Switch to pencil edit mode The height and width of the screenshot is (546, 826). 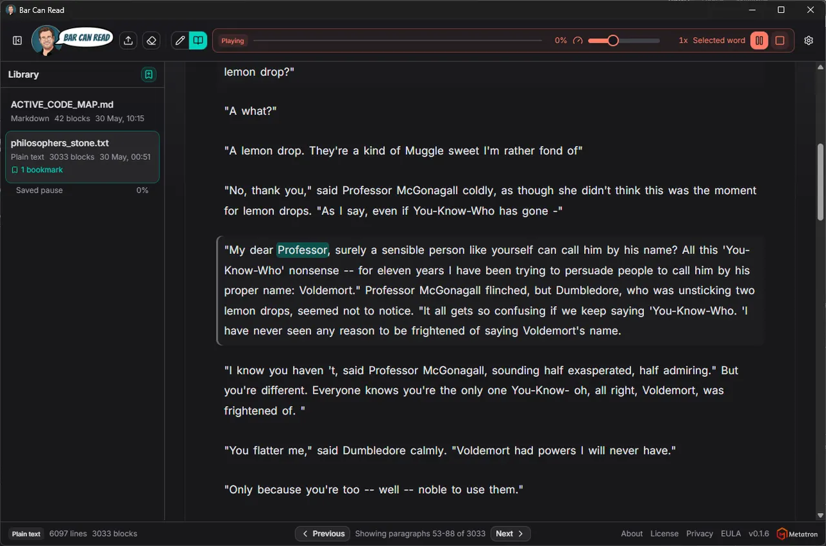[x=180, y=41]
